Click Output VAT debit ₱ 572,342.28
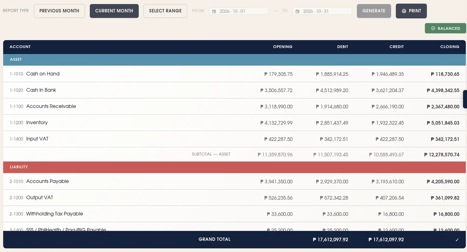The image size is (467, 252). click(x=334, y=198)
